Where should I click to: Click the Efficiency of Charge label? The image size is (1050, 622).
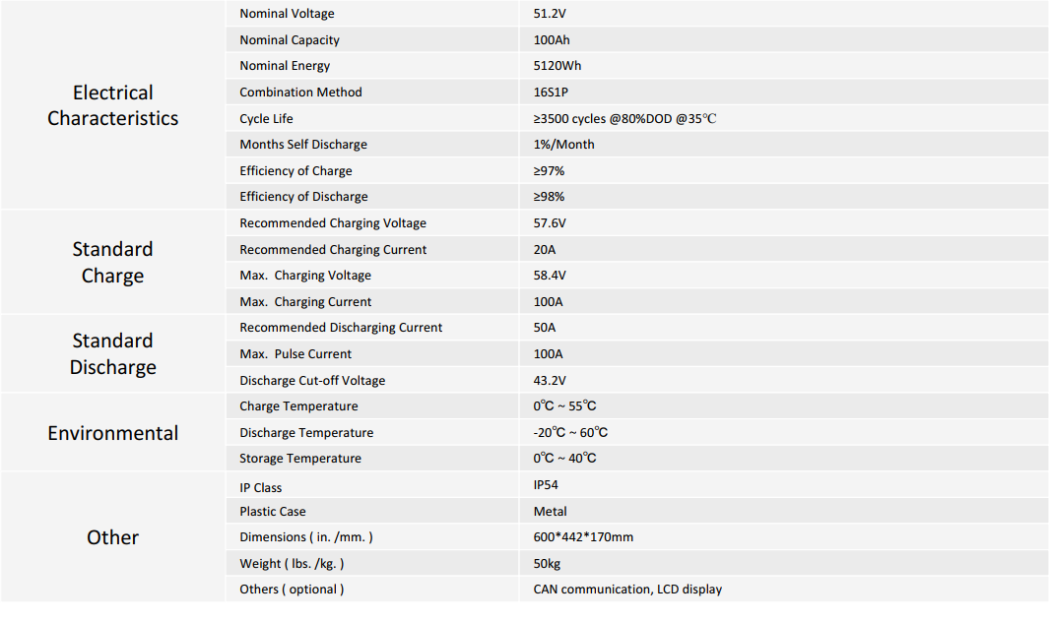(295, 170)
